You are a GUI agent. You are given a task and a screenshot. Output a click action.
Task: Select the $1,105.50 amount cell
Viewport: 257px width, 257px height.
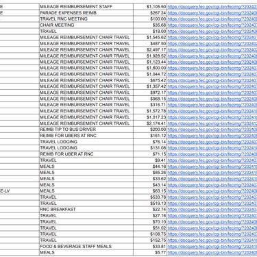click(150, 7)
